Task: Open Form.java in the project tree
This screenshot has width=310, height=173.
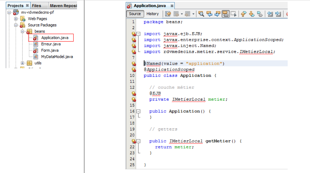Action: (50, 50)
